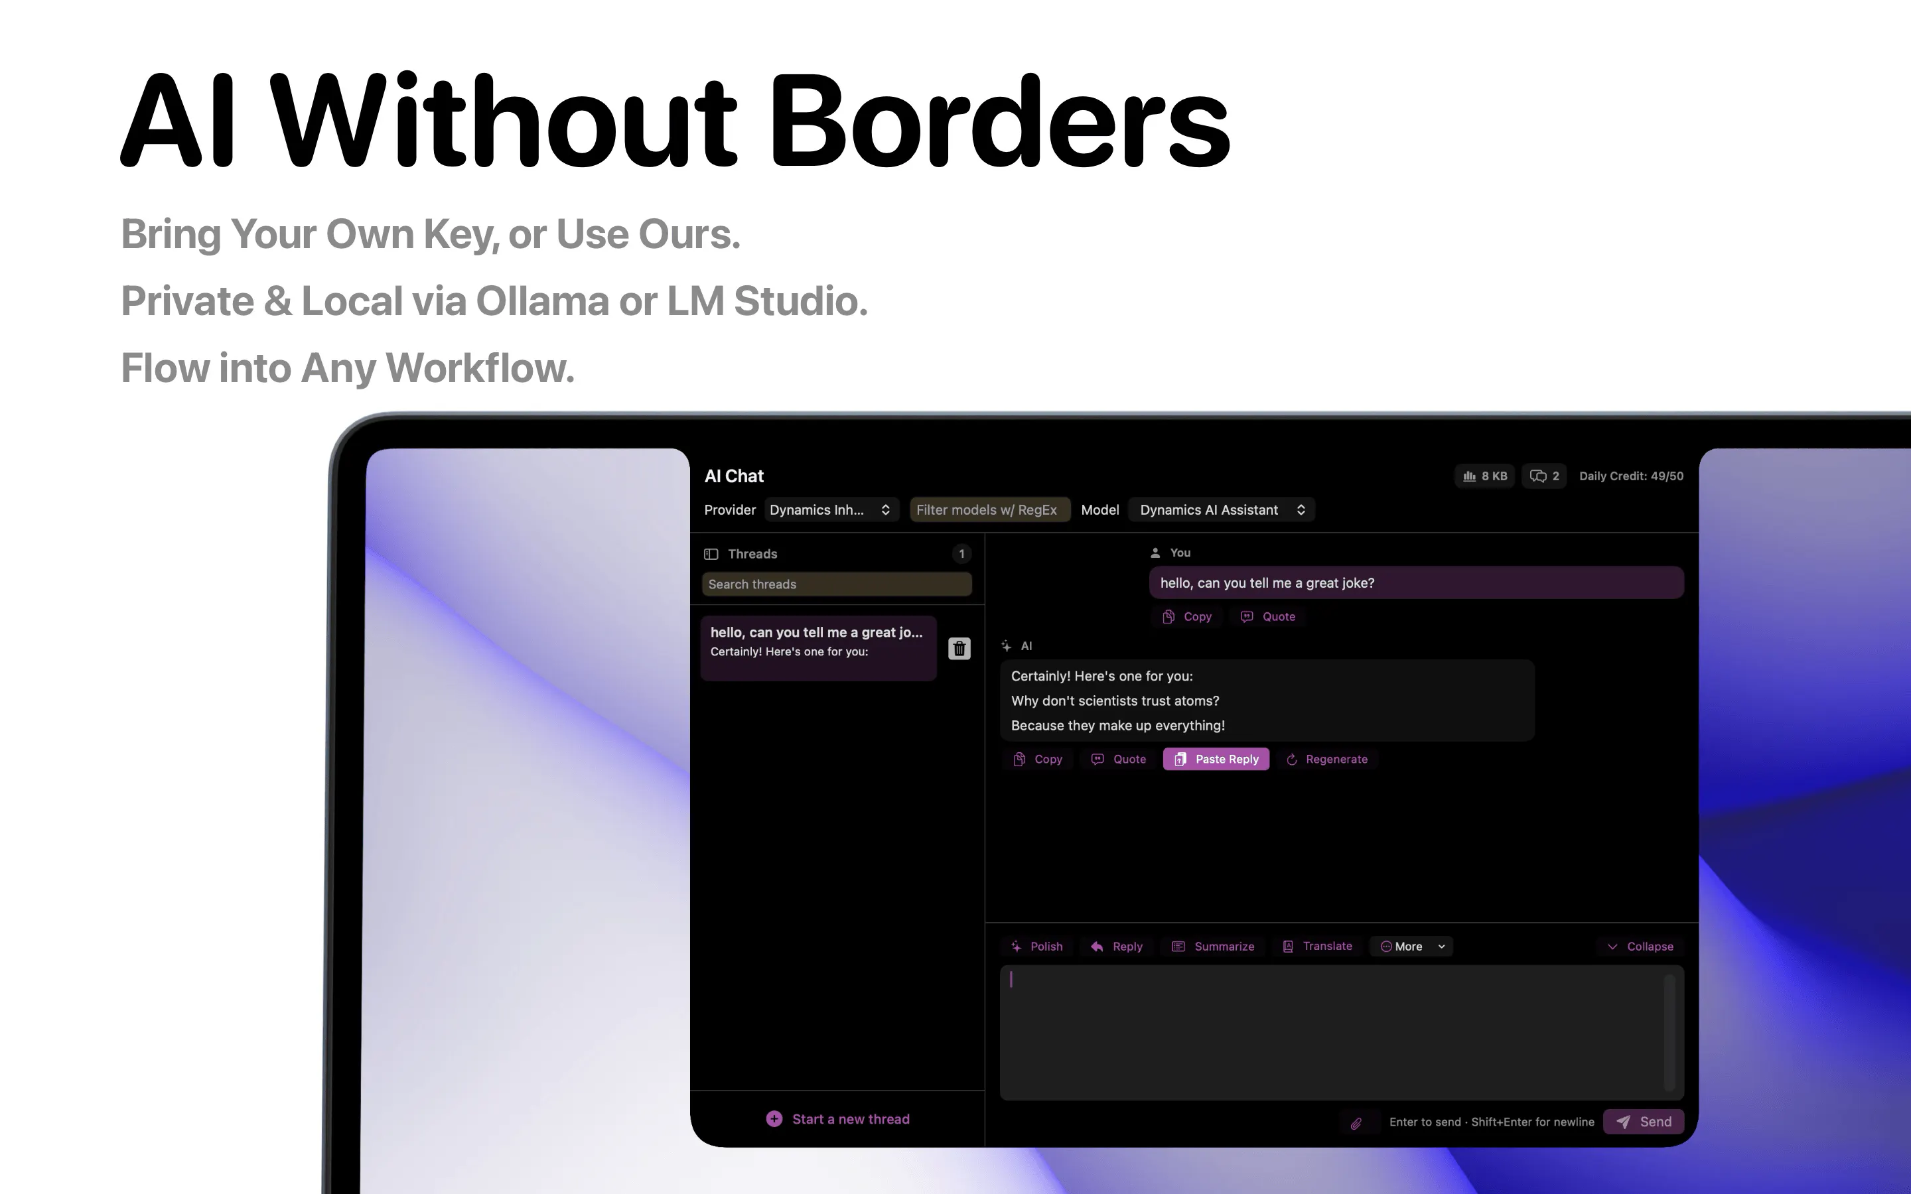Focus the Filter models w/ RegEx field
The width and height of the screenshot is (1911, 1194).
tap(990, 510)
